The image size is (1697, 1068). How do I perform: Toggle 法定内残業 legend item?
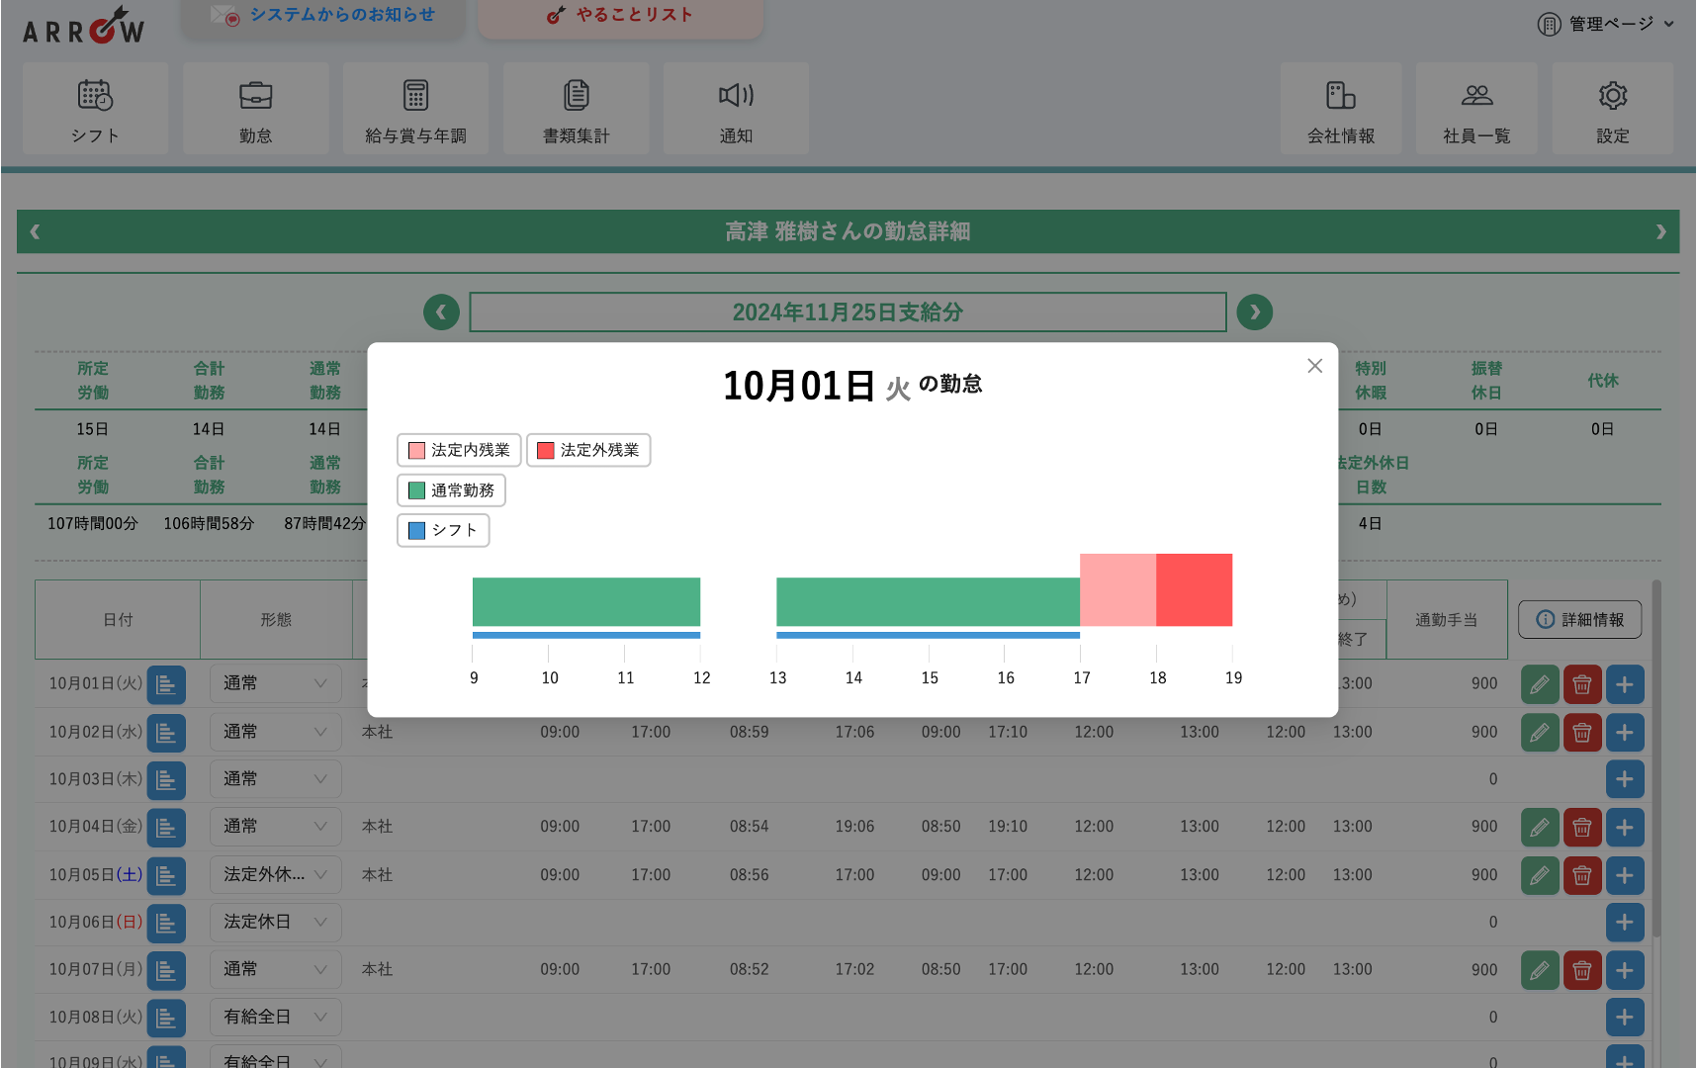point(459,450)
